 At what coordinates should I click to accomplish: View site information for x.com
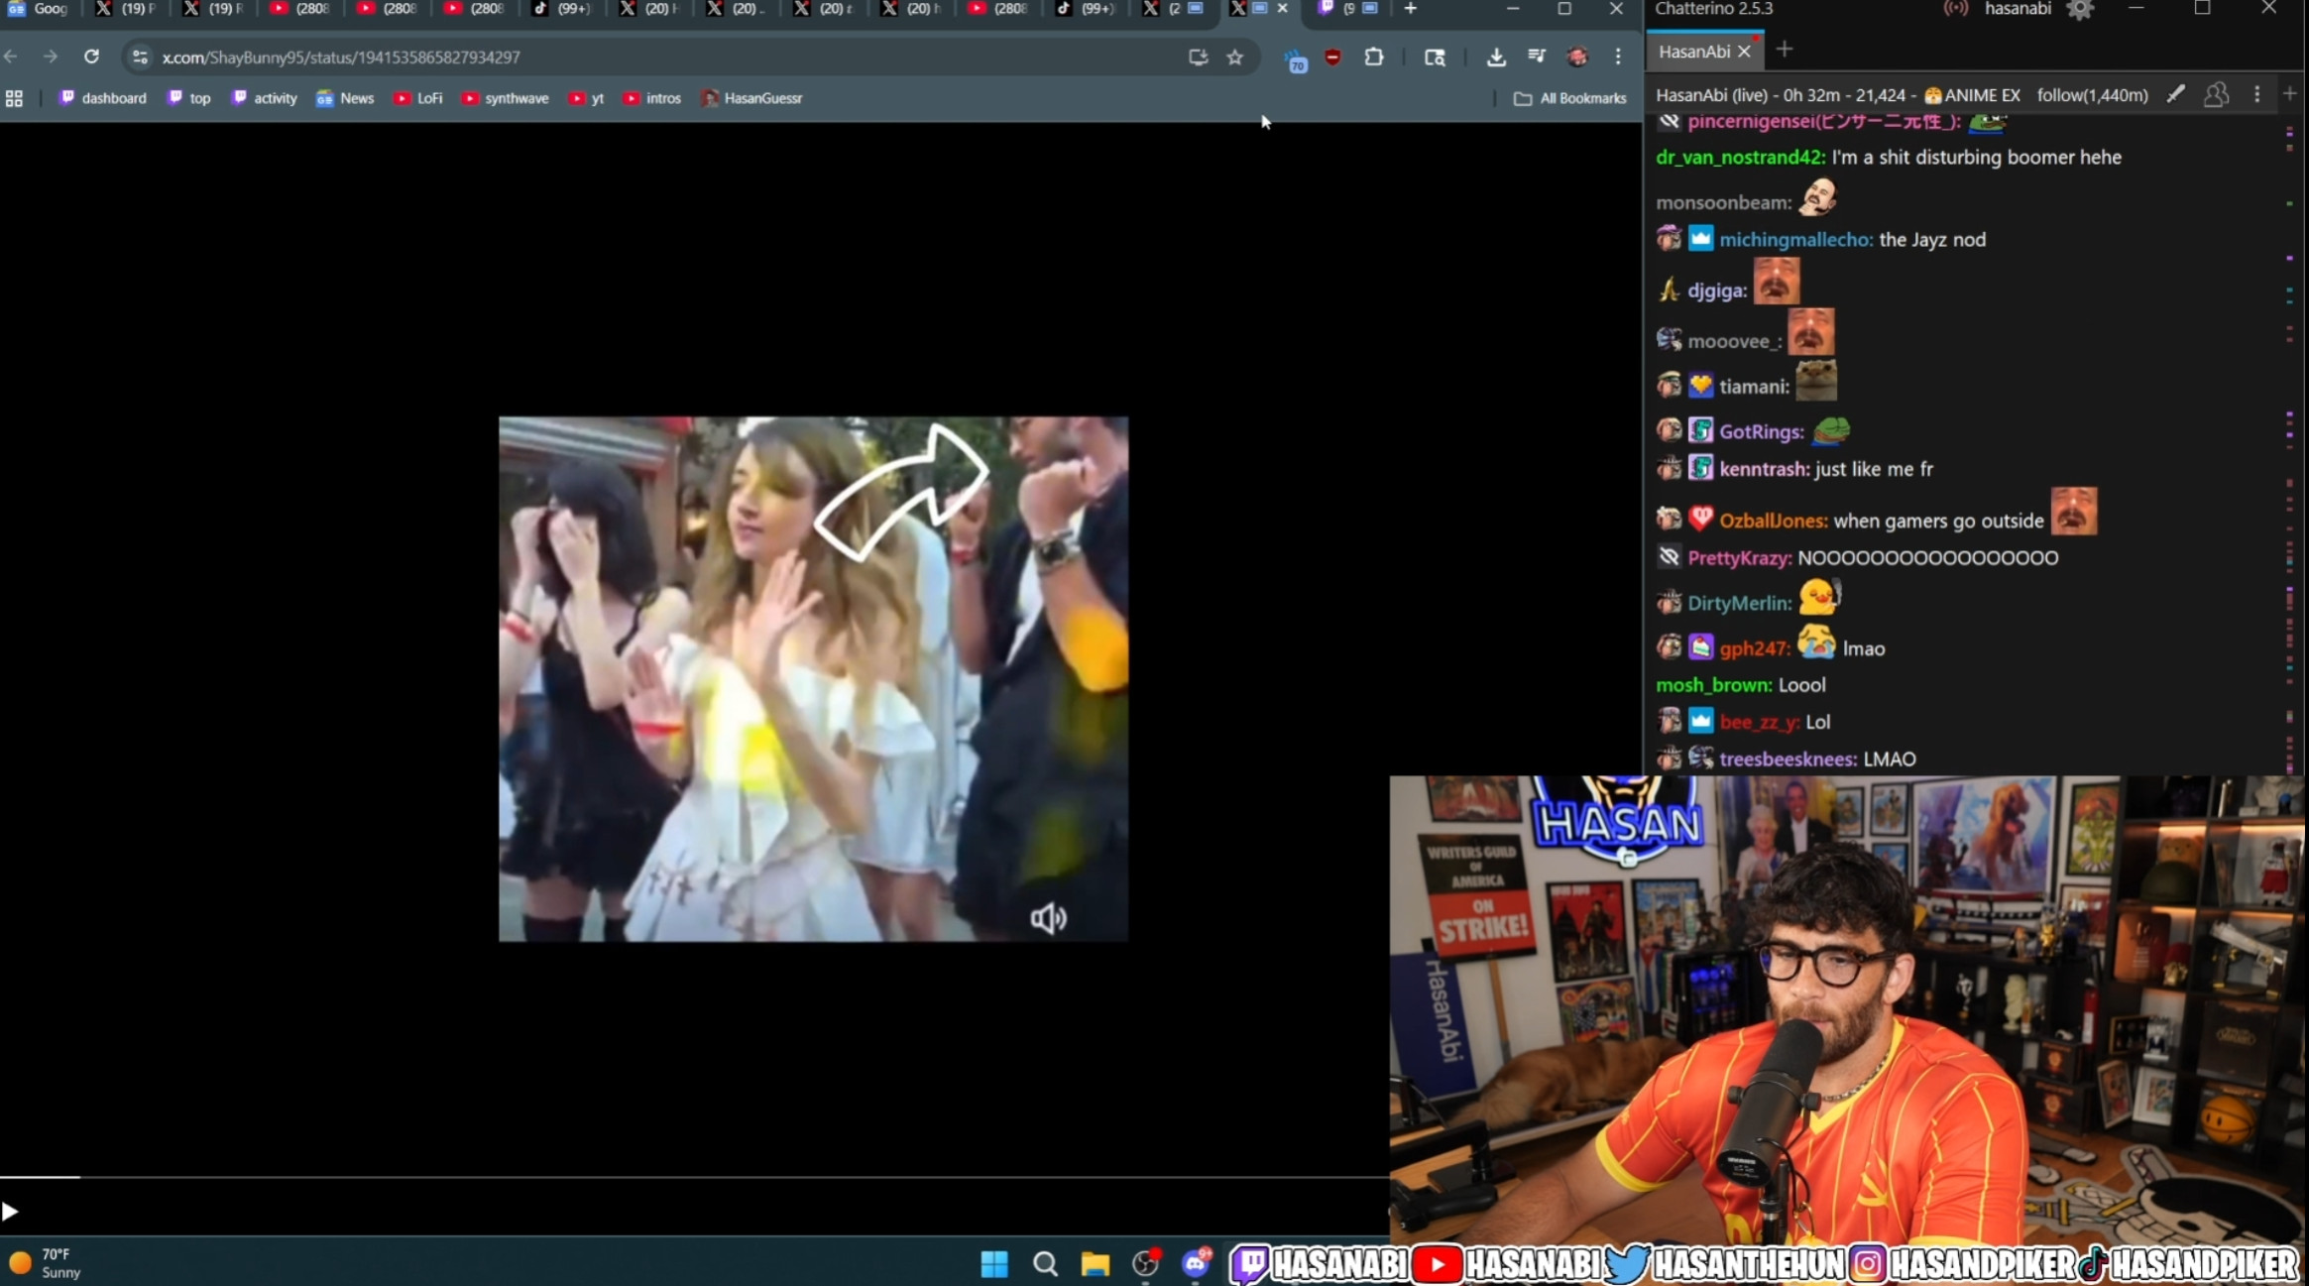point(140,57)
